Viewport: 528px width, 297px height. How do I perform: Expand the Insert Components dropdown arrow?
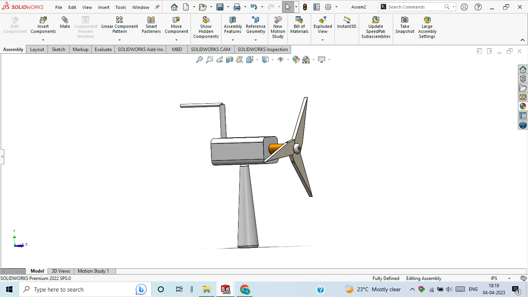(43, 40)
